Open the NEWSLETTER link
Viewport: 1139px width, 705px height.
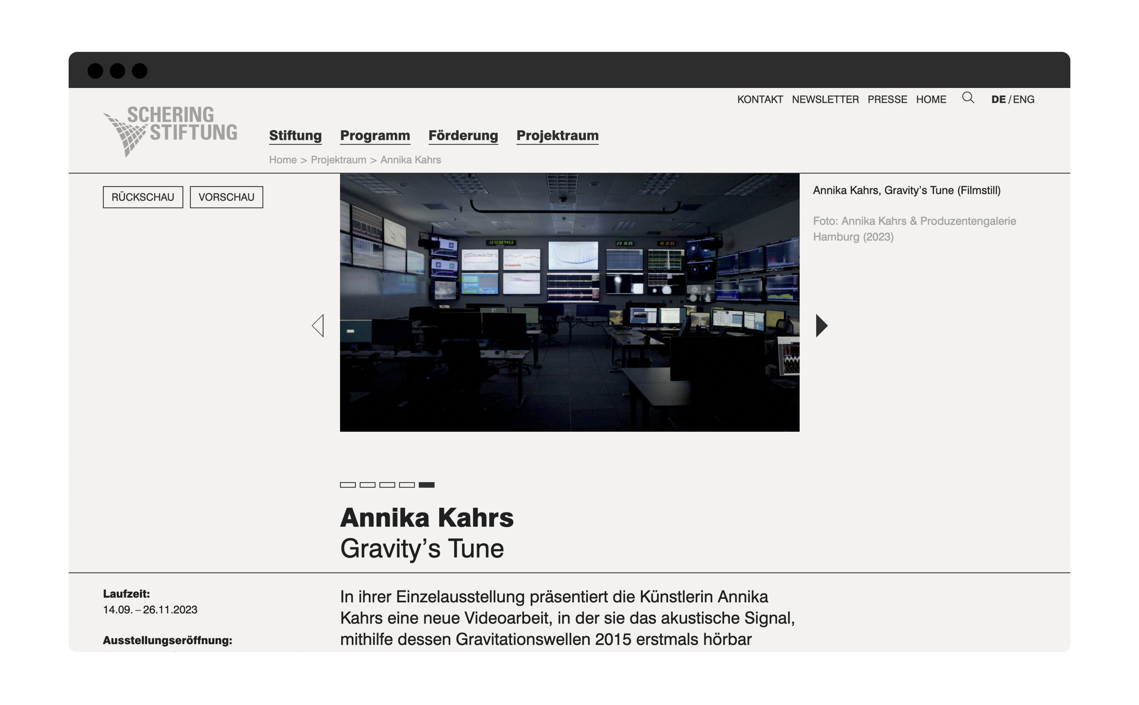tap(825, 99)
